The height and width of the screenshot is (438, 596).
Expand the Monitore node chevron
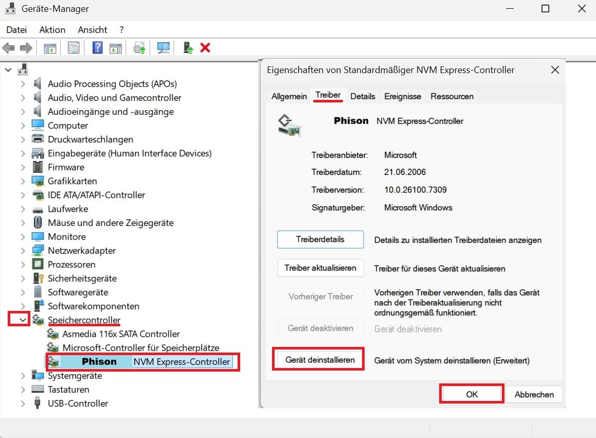pyautogui.click(x=23, y=237)
